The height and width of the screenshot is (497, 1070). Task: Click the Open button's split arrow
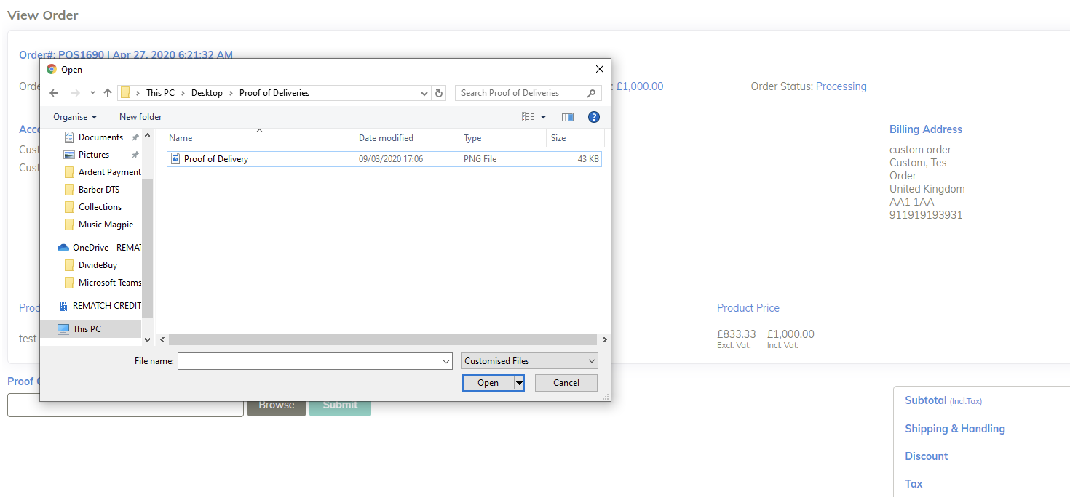[519, 383]
